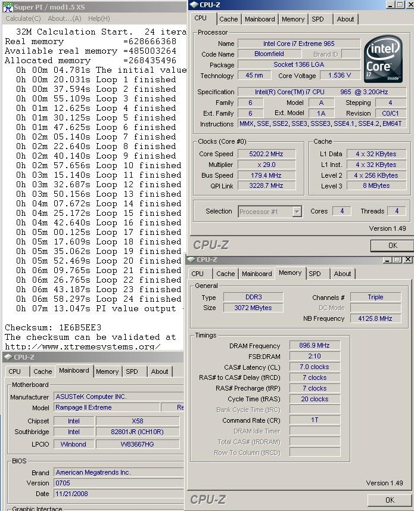Click the Manufacturer ASUSTeK Computer INC. field
This screenshot has height=511, width=414.
coord(119,397)
